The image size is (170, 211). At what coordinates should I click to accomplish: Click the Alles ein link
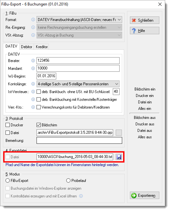pos(144,109)
